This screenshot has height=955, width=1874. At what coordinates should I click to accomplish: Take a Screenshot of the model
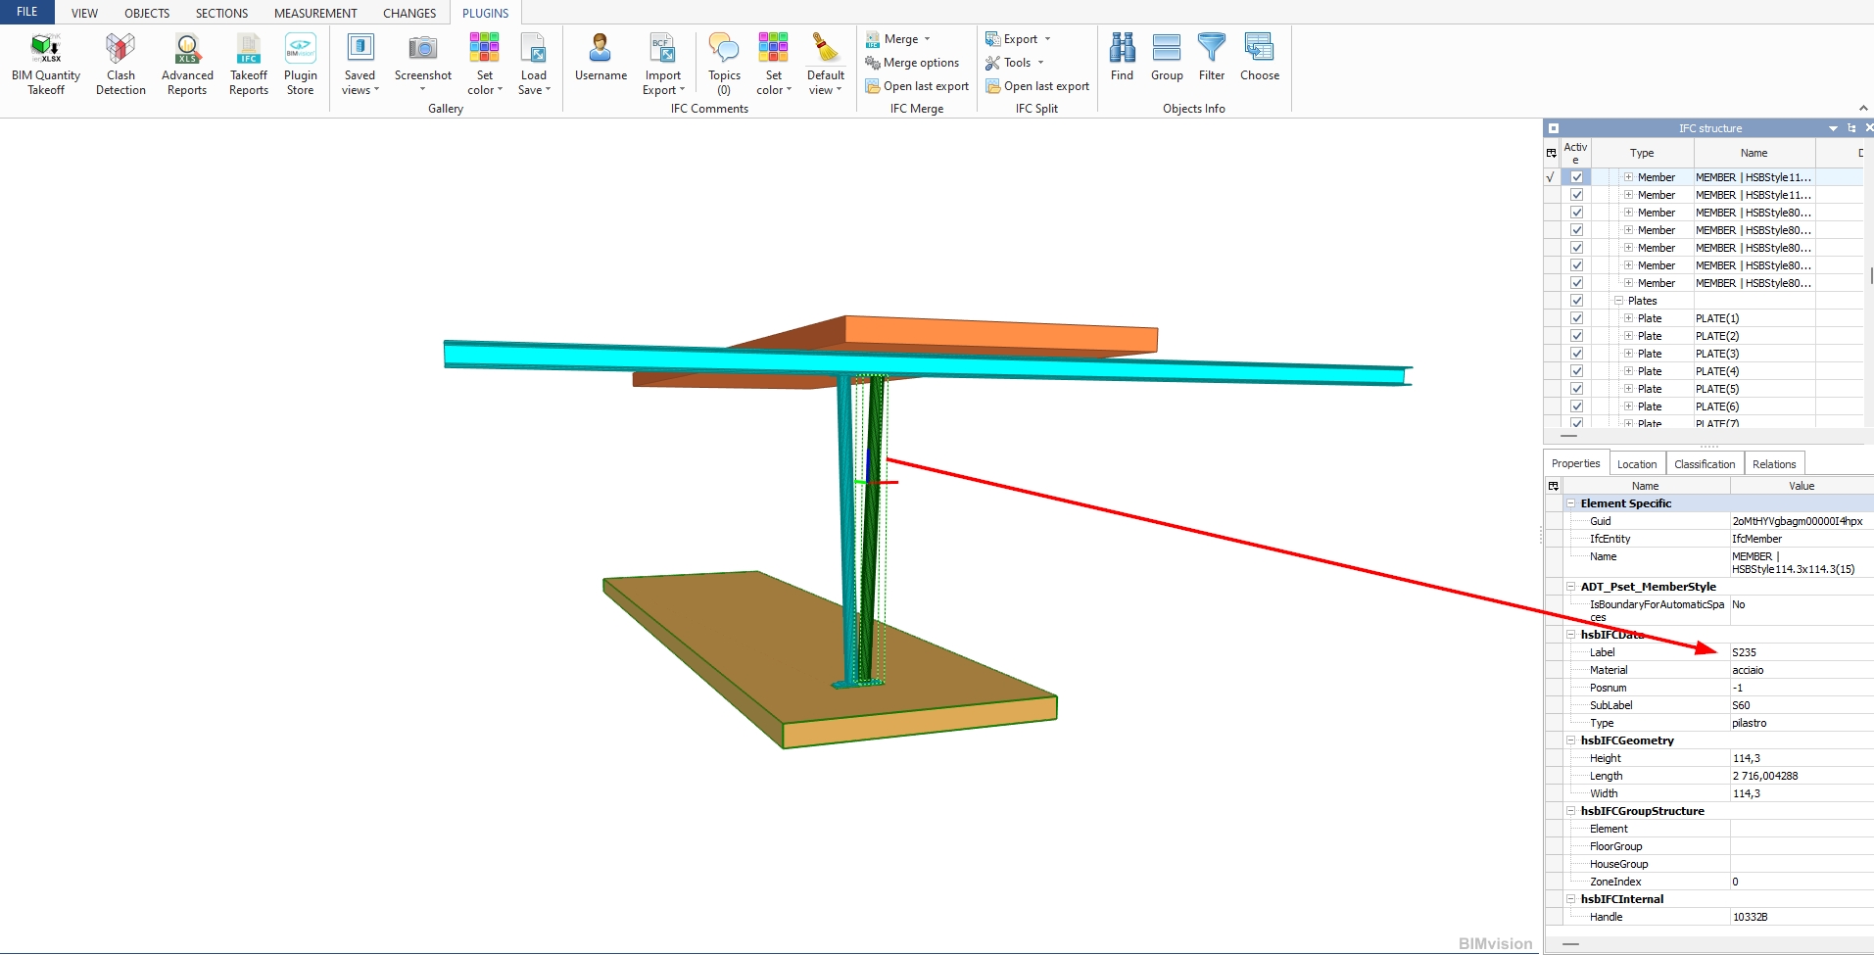click(x=423, y=64)
